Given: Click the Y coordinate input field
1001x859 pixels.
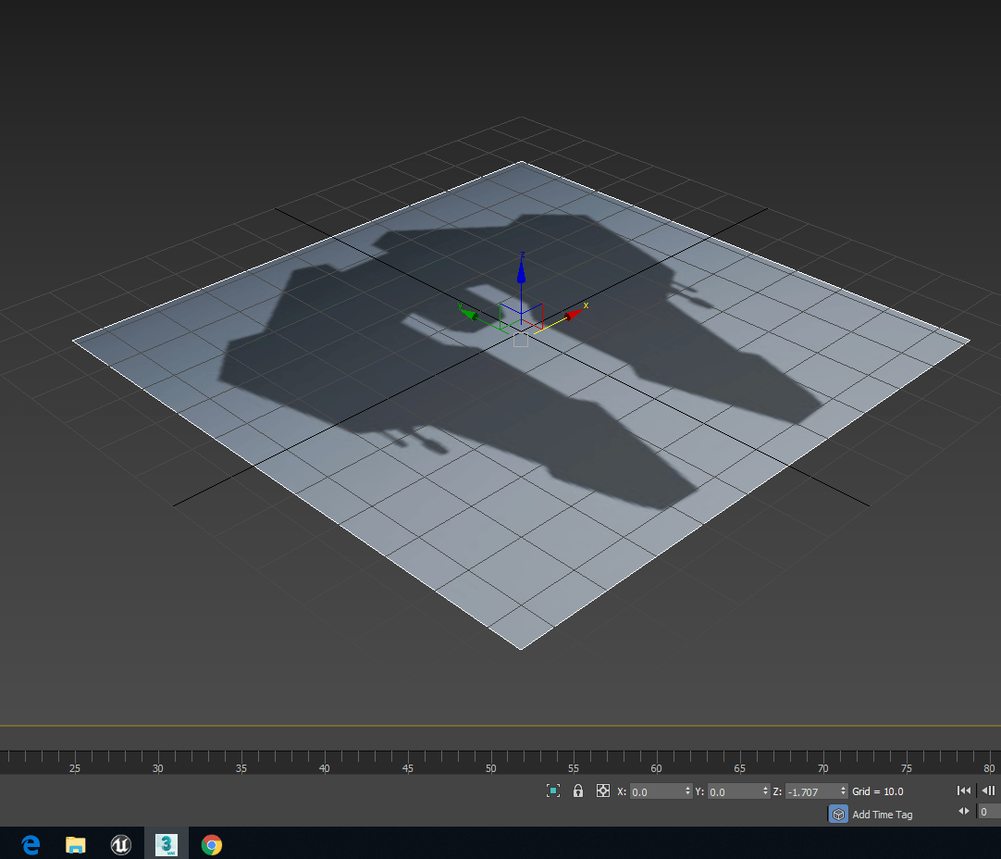Looking at the screenshot, I should point(733,791).
